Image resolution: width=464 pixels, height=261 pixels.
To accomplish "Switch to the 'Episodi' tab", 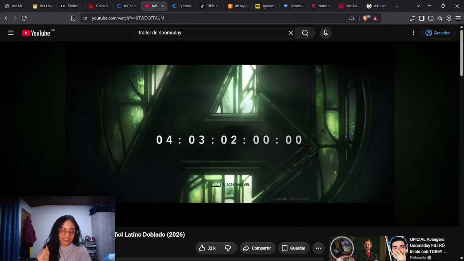I will [x=182, y=6].
